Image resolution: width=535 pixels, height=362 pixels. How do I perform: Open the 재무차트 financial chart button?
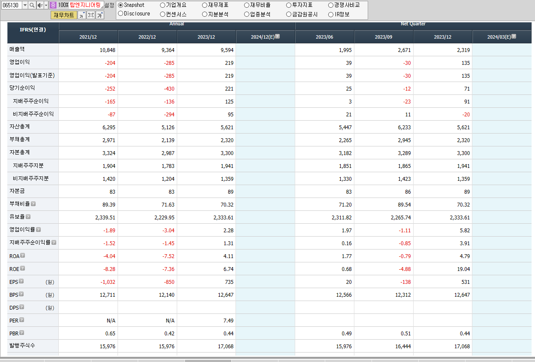(64, 15)
